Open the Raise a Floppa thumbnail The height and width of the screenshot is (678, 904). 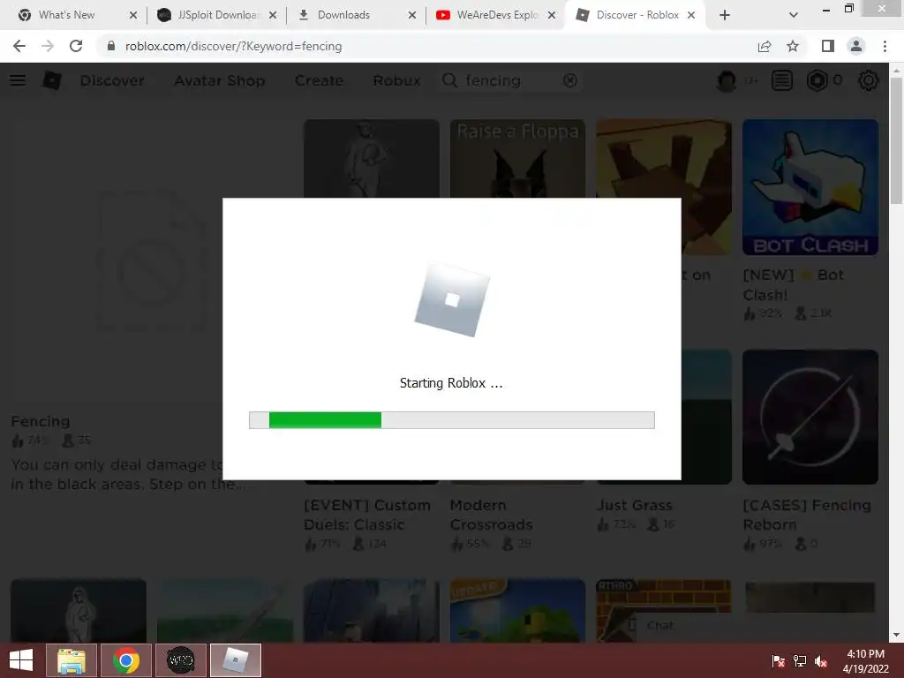(x=517, y=159)
